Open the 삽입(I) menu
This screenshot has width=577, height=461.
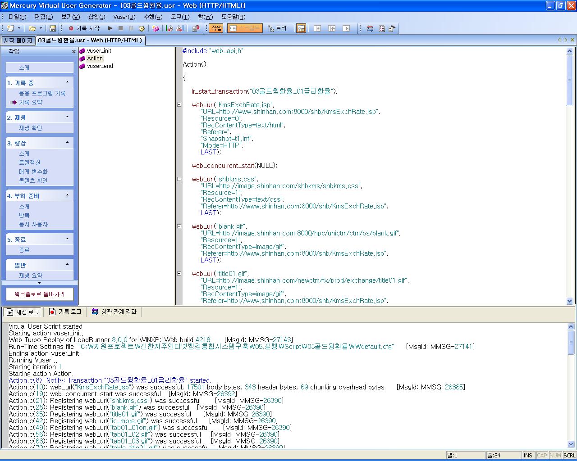pos(96,17)
